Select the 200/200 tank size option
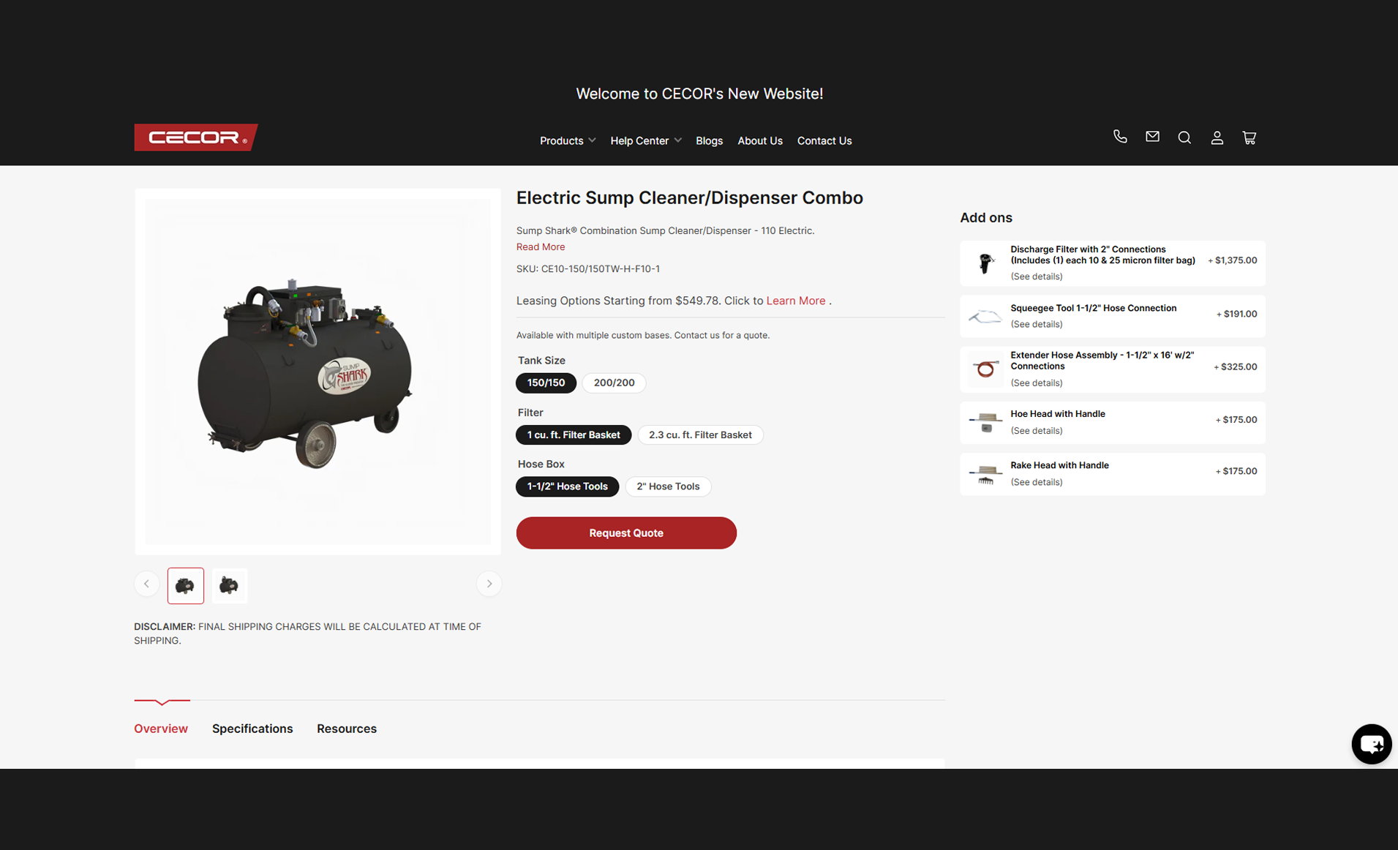The width and height of the screenshot is (1398, 850). click(x=614, y=383)
